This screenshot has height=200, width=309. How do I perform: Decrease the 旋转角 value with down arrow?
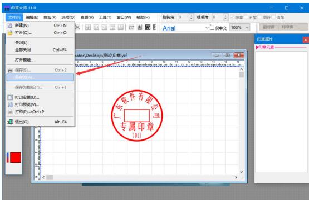191,19
